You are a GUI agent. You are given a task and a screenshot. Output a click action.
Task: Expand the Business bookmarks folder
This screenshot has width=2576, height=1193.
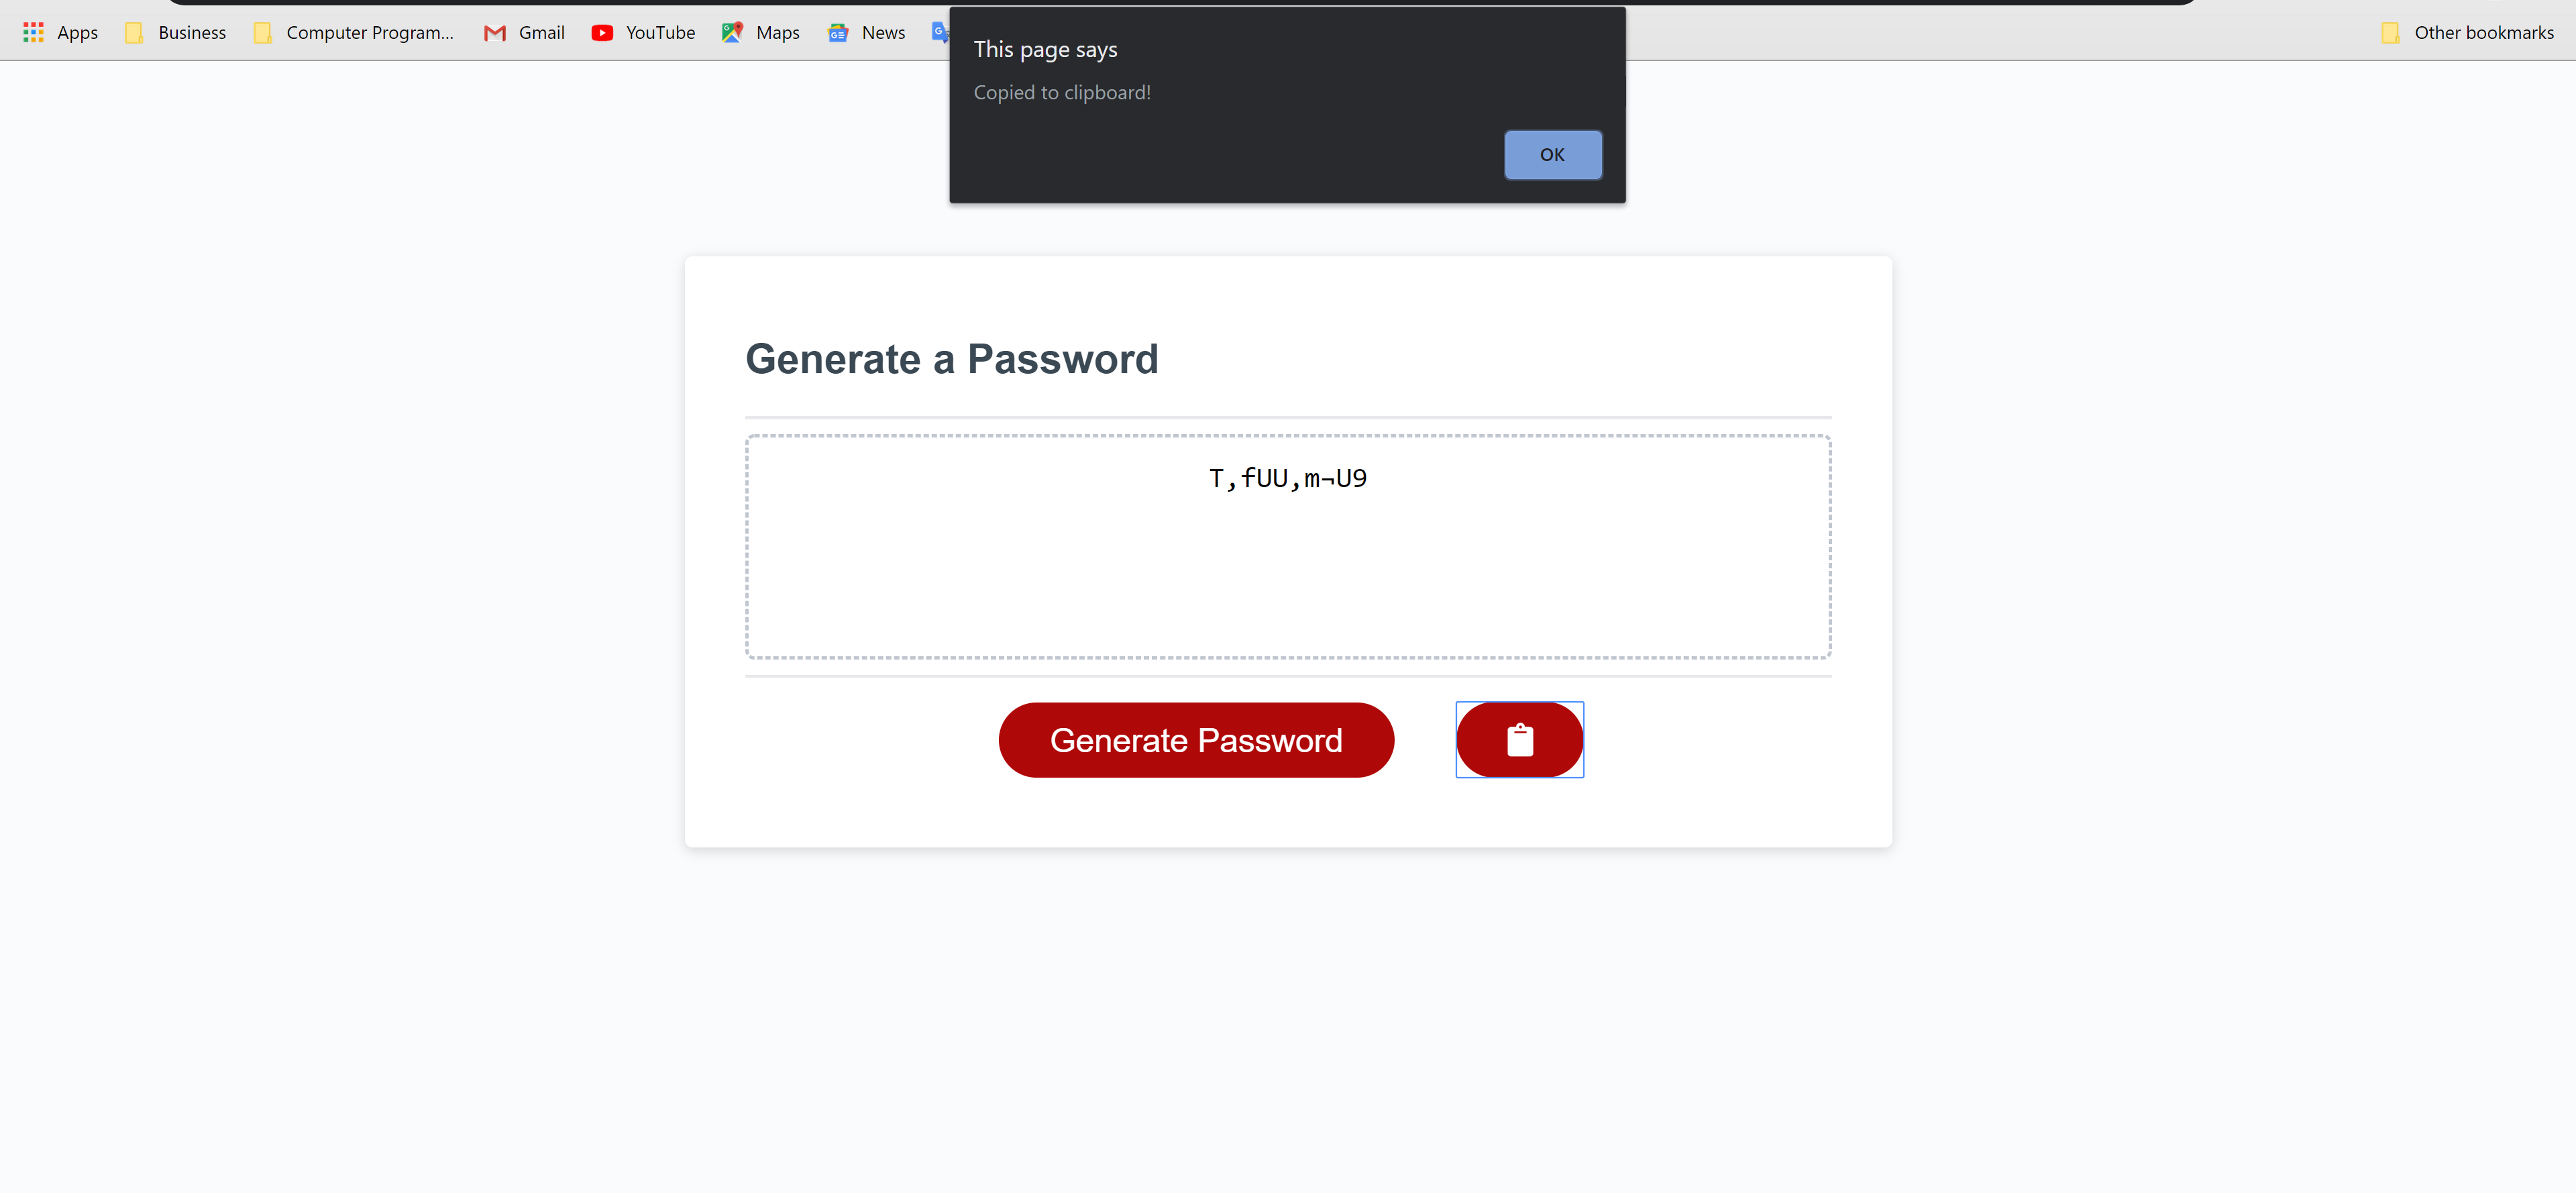point(176,32)
